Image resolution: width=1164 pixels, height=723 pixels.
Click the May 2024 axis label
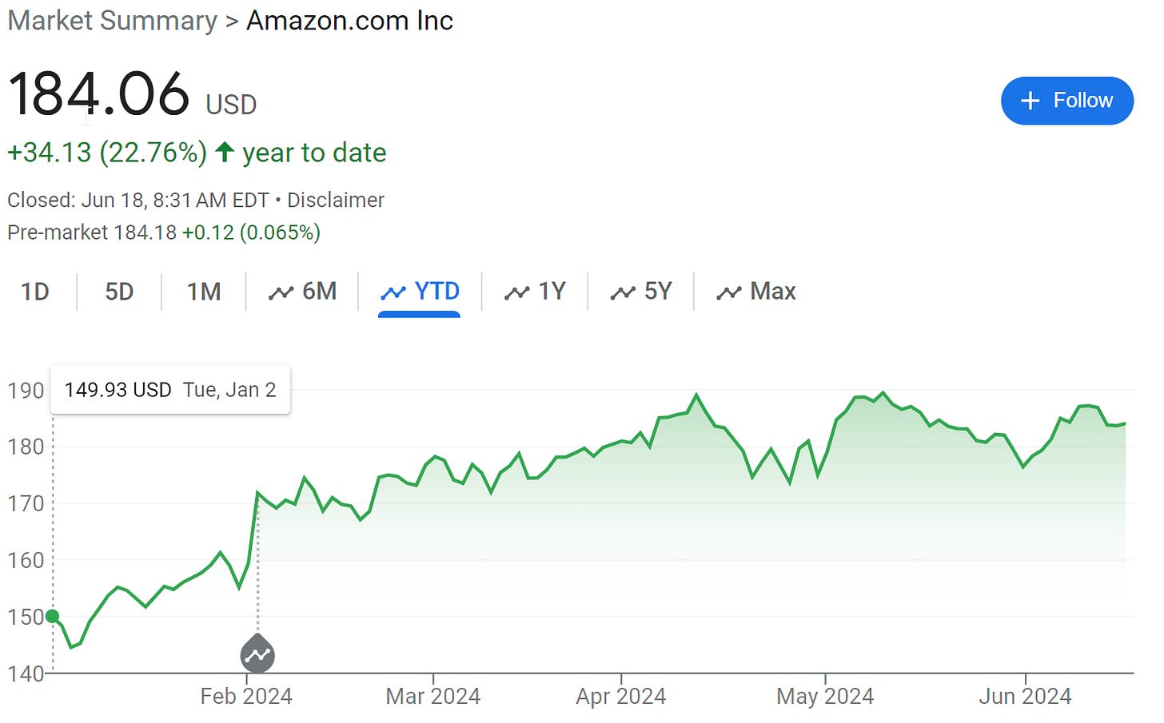pyautogui.click(x=825, y=697)
